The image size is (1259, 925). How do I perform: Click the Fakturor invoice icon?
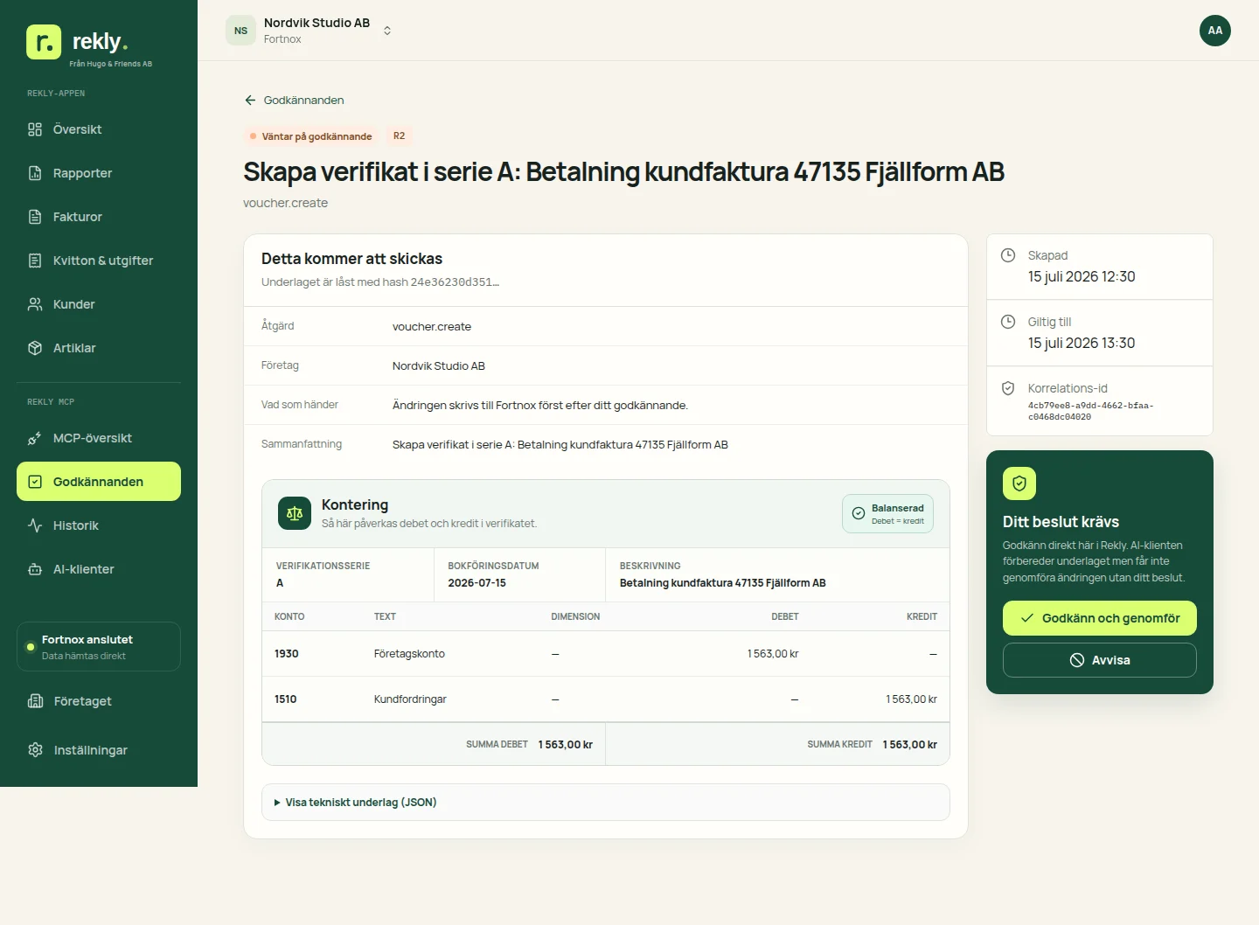(x=35, y=217)
